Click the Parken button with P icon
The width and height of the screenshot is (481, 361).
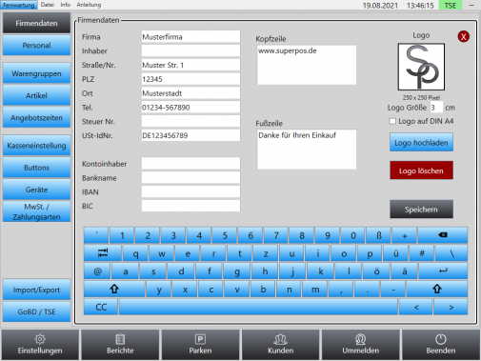click(200, 345)
